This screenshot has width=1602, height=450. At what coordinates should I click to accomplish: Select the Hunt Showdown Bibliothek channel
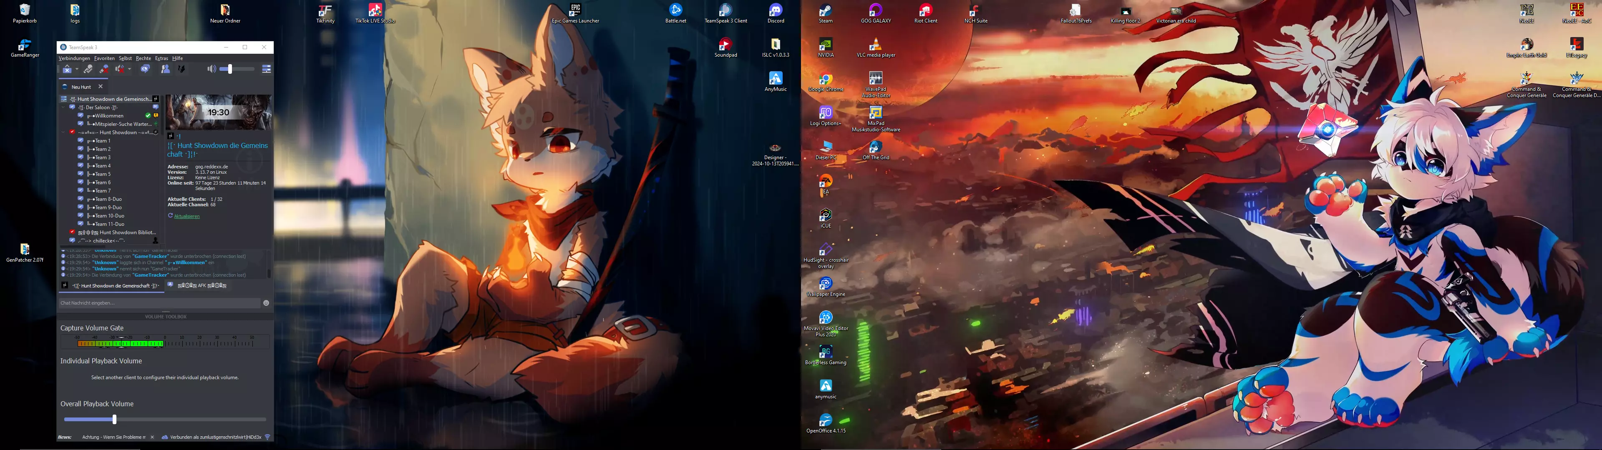[x=117, y=232]
